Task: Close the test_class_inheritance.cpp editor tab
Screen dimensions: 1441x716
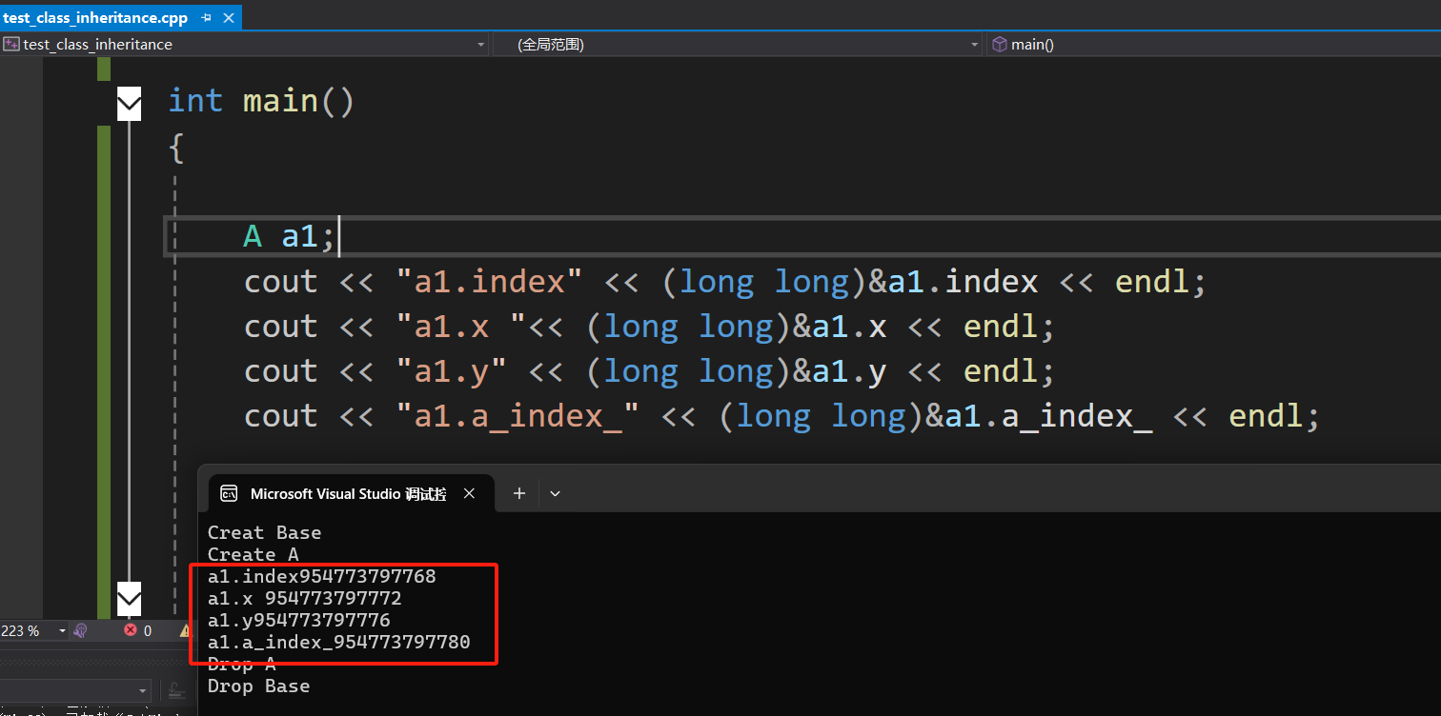Action: [227, 18]
